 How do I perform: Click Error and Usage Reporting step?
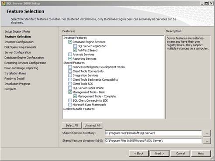(x=21, y=68)
